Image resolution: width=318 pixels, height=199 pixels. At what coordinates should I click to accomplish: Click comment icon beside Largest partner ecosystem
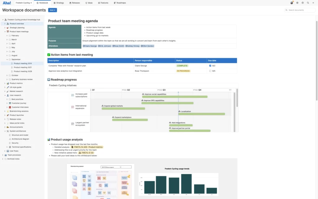click(73, 124)
